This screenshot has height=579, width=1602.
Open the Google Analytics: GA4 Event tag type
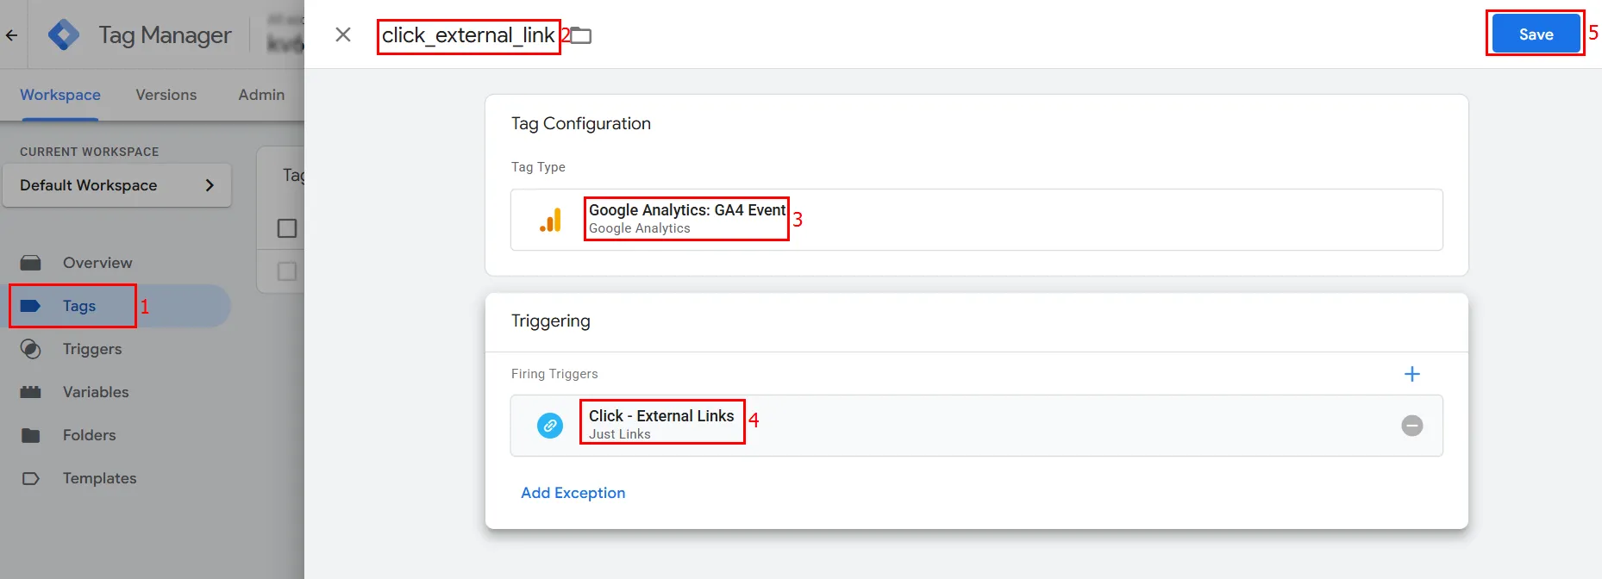[977, 220]
